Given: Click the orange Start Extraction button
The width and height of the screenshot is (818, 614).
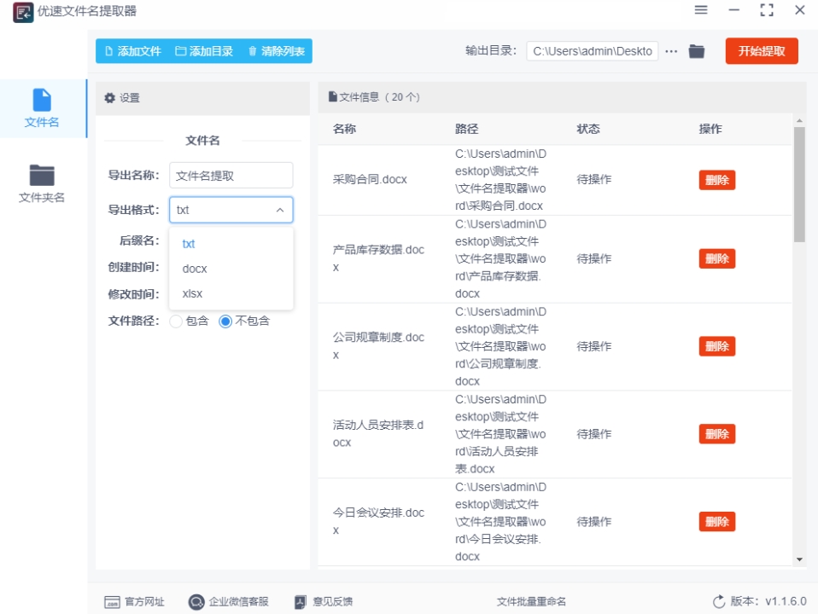Looking at the screenshot, I should click(x=762, y=51).
